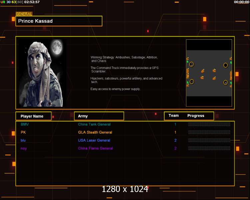This screenshot has height=200, width=250.
Task: Click the loading progress bar for PK
Action: pyautogui.click(x=209, y=132)
